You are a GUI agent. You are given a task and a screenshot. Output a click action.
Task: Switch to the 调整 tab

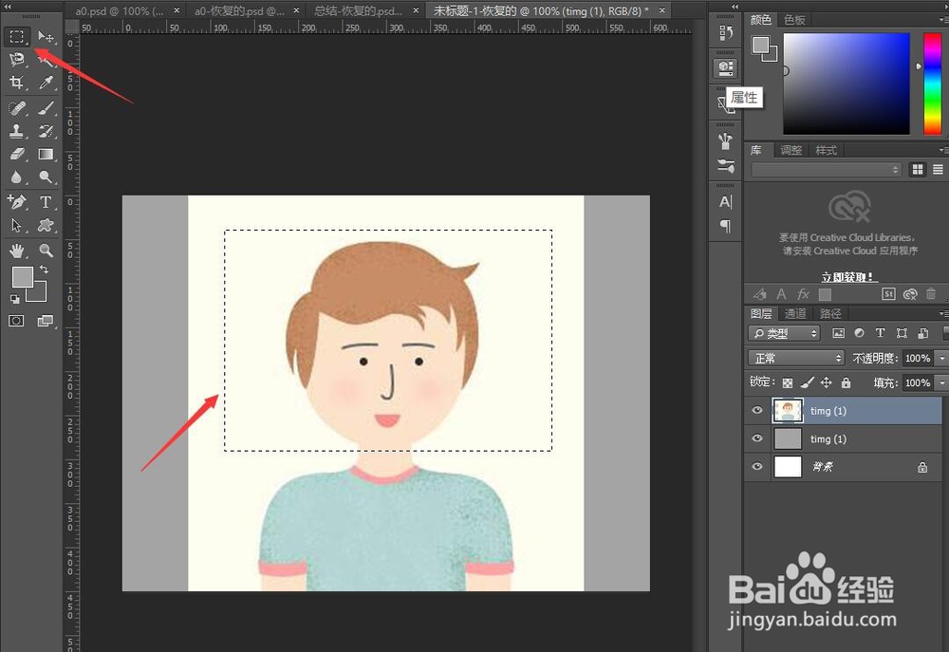click(x=791, y=150)
